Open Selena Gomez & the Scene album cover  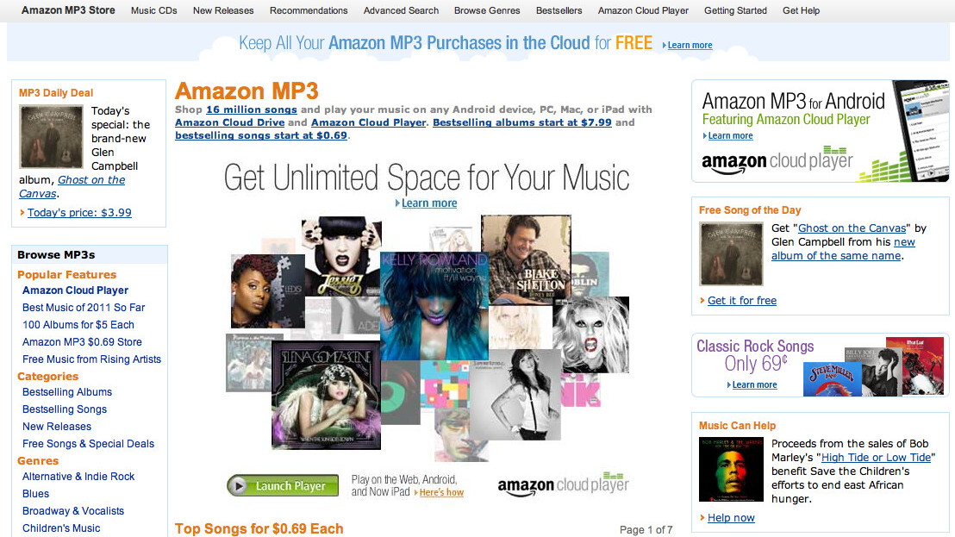pyautogui.click(x=326, y=395)
